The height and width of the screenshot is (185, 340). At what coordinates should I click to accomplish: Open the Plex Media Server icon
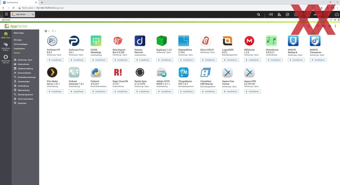point(52,72)
